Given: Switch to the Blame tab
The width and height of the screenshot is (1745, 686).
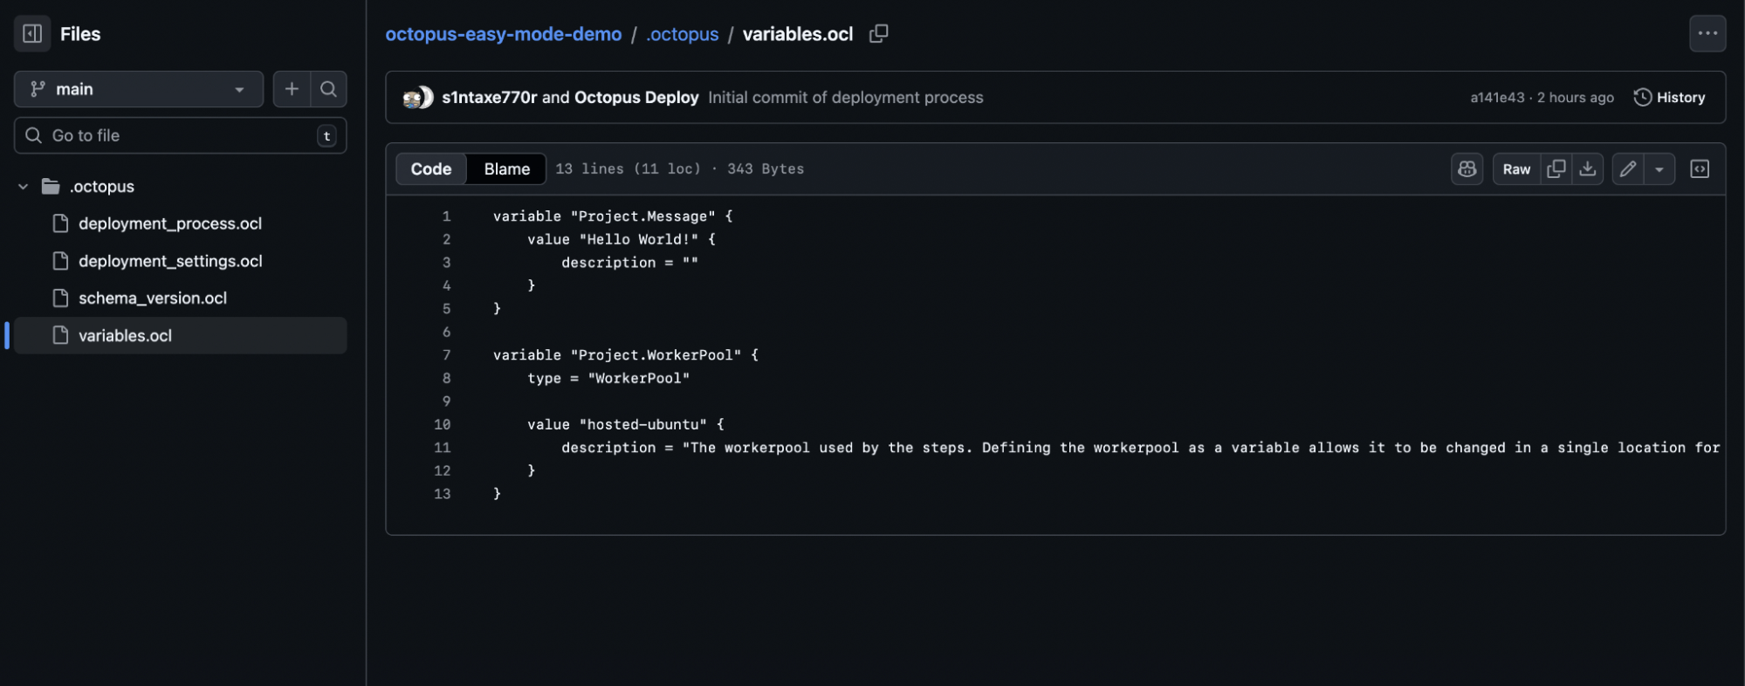Looking at the screenshot, I should [x=506, y=169].
